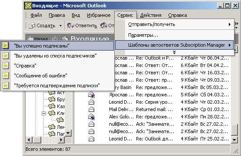Pick template "Вы удалены из списка подписчиков"
The width and height of the screenshot is (241, 156).
(57, 56)
